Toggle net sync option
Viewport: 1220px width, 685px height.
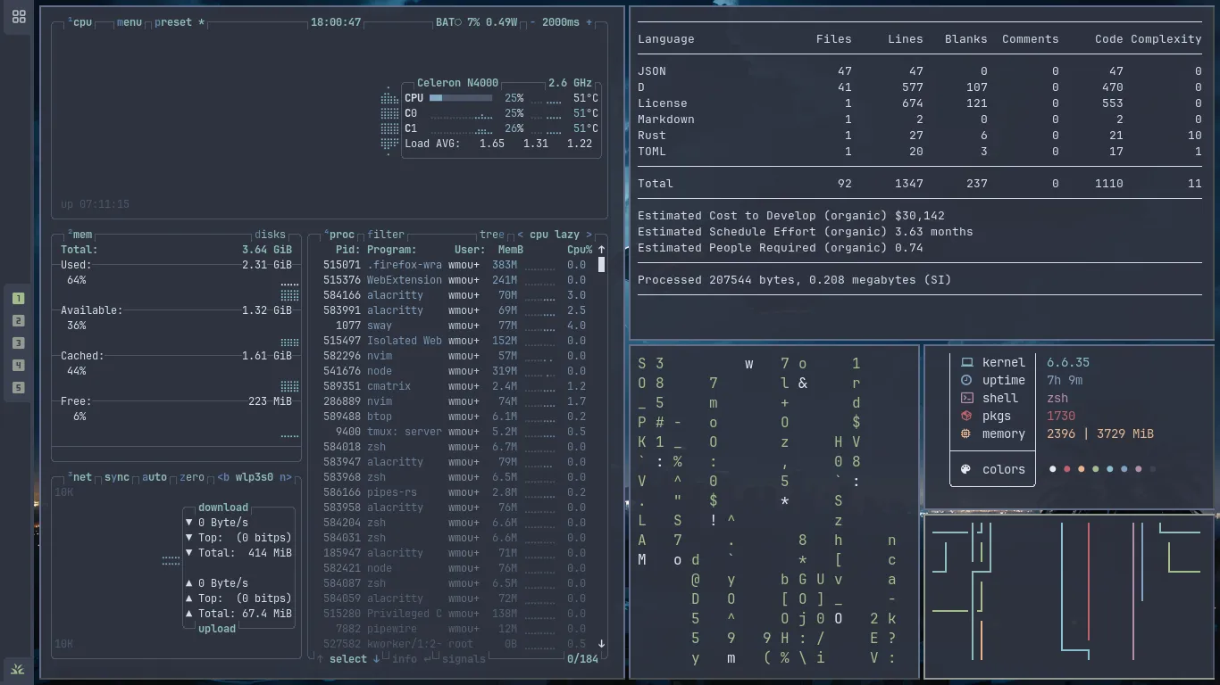pyautogui.click(x=117, y=477)
